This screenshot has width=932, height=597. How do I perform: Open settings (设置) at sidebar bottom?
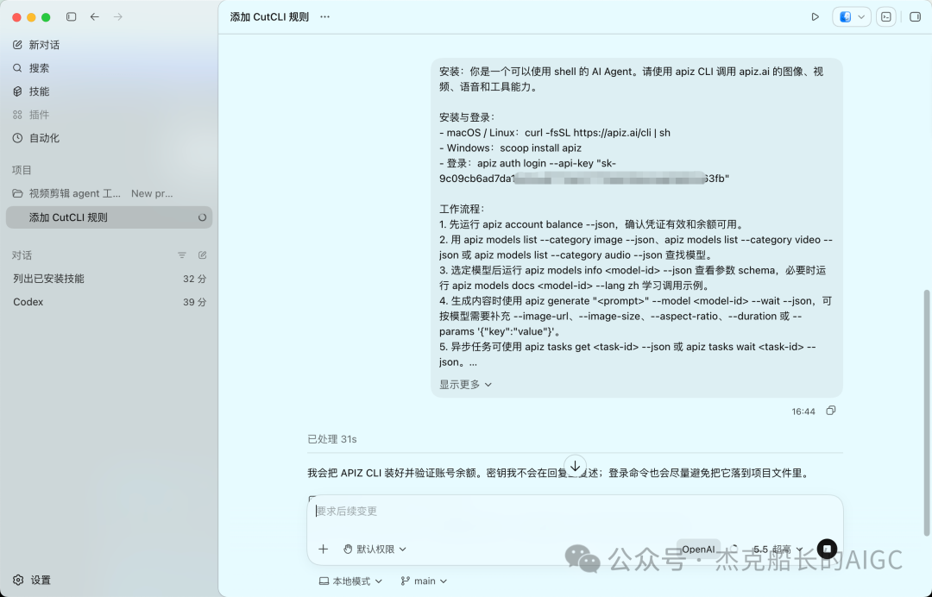pos(32,580)
